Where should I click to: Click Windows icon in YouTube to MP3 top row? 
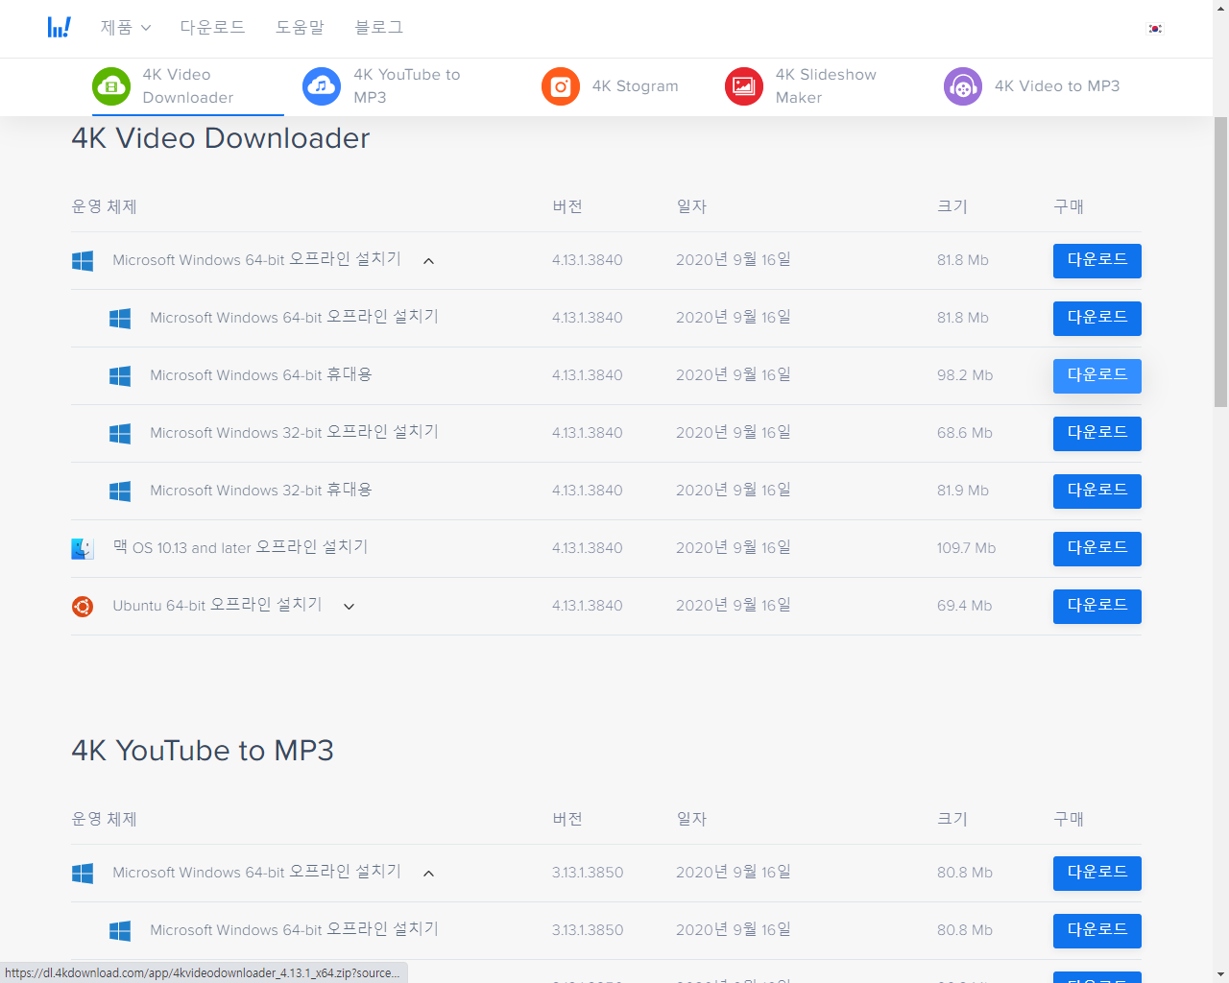point(83,874)
